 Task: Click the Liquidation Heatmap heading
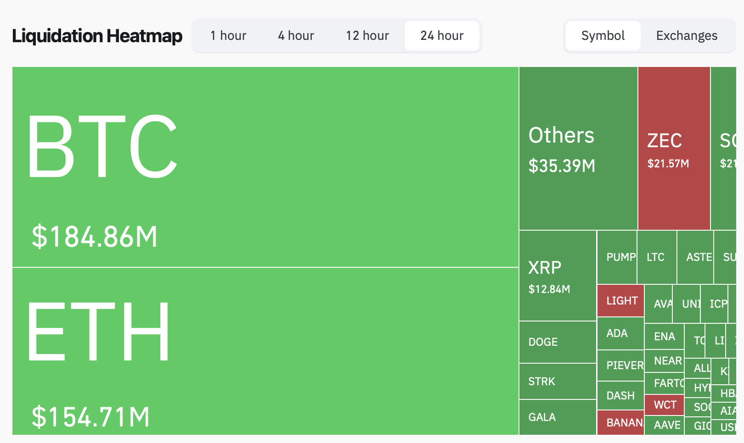coord(97,36)
